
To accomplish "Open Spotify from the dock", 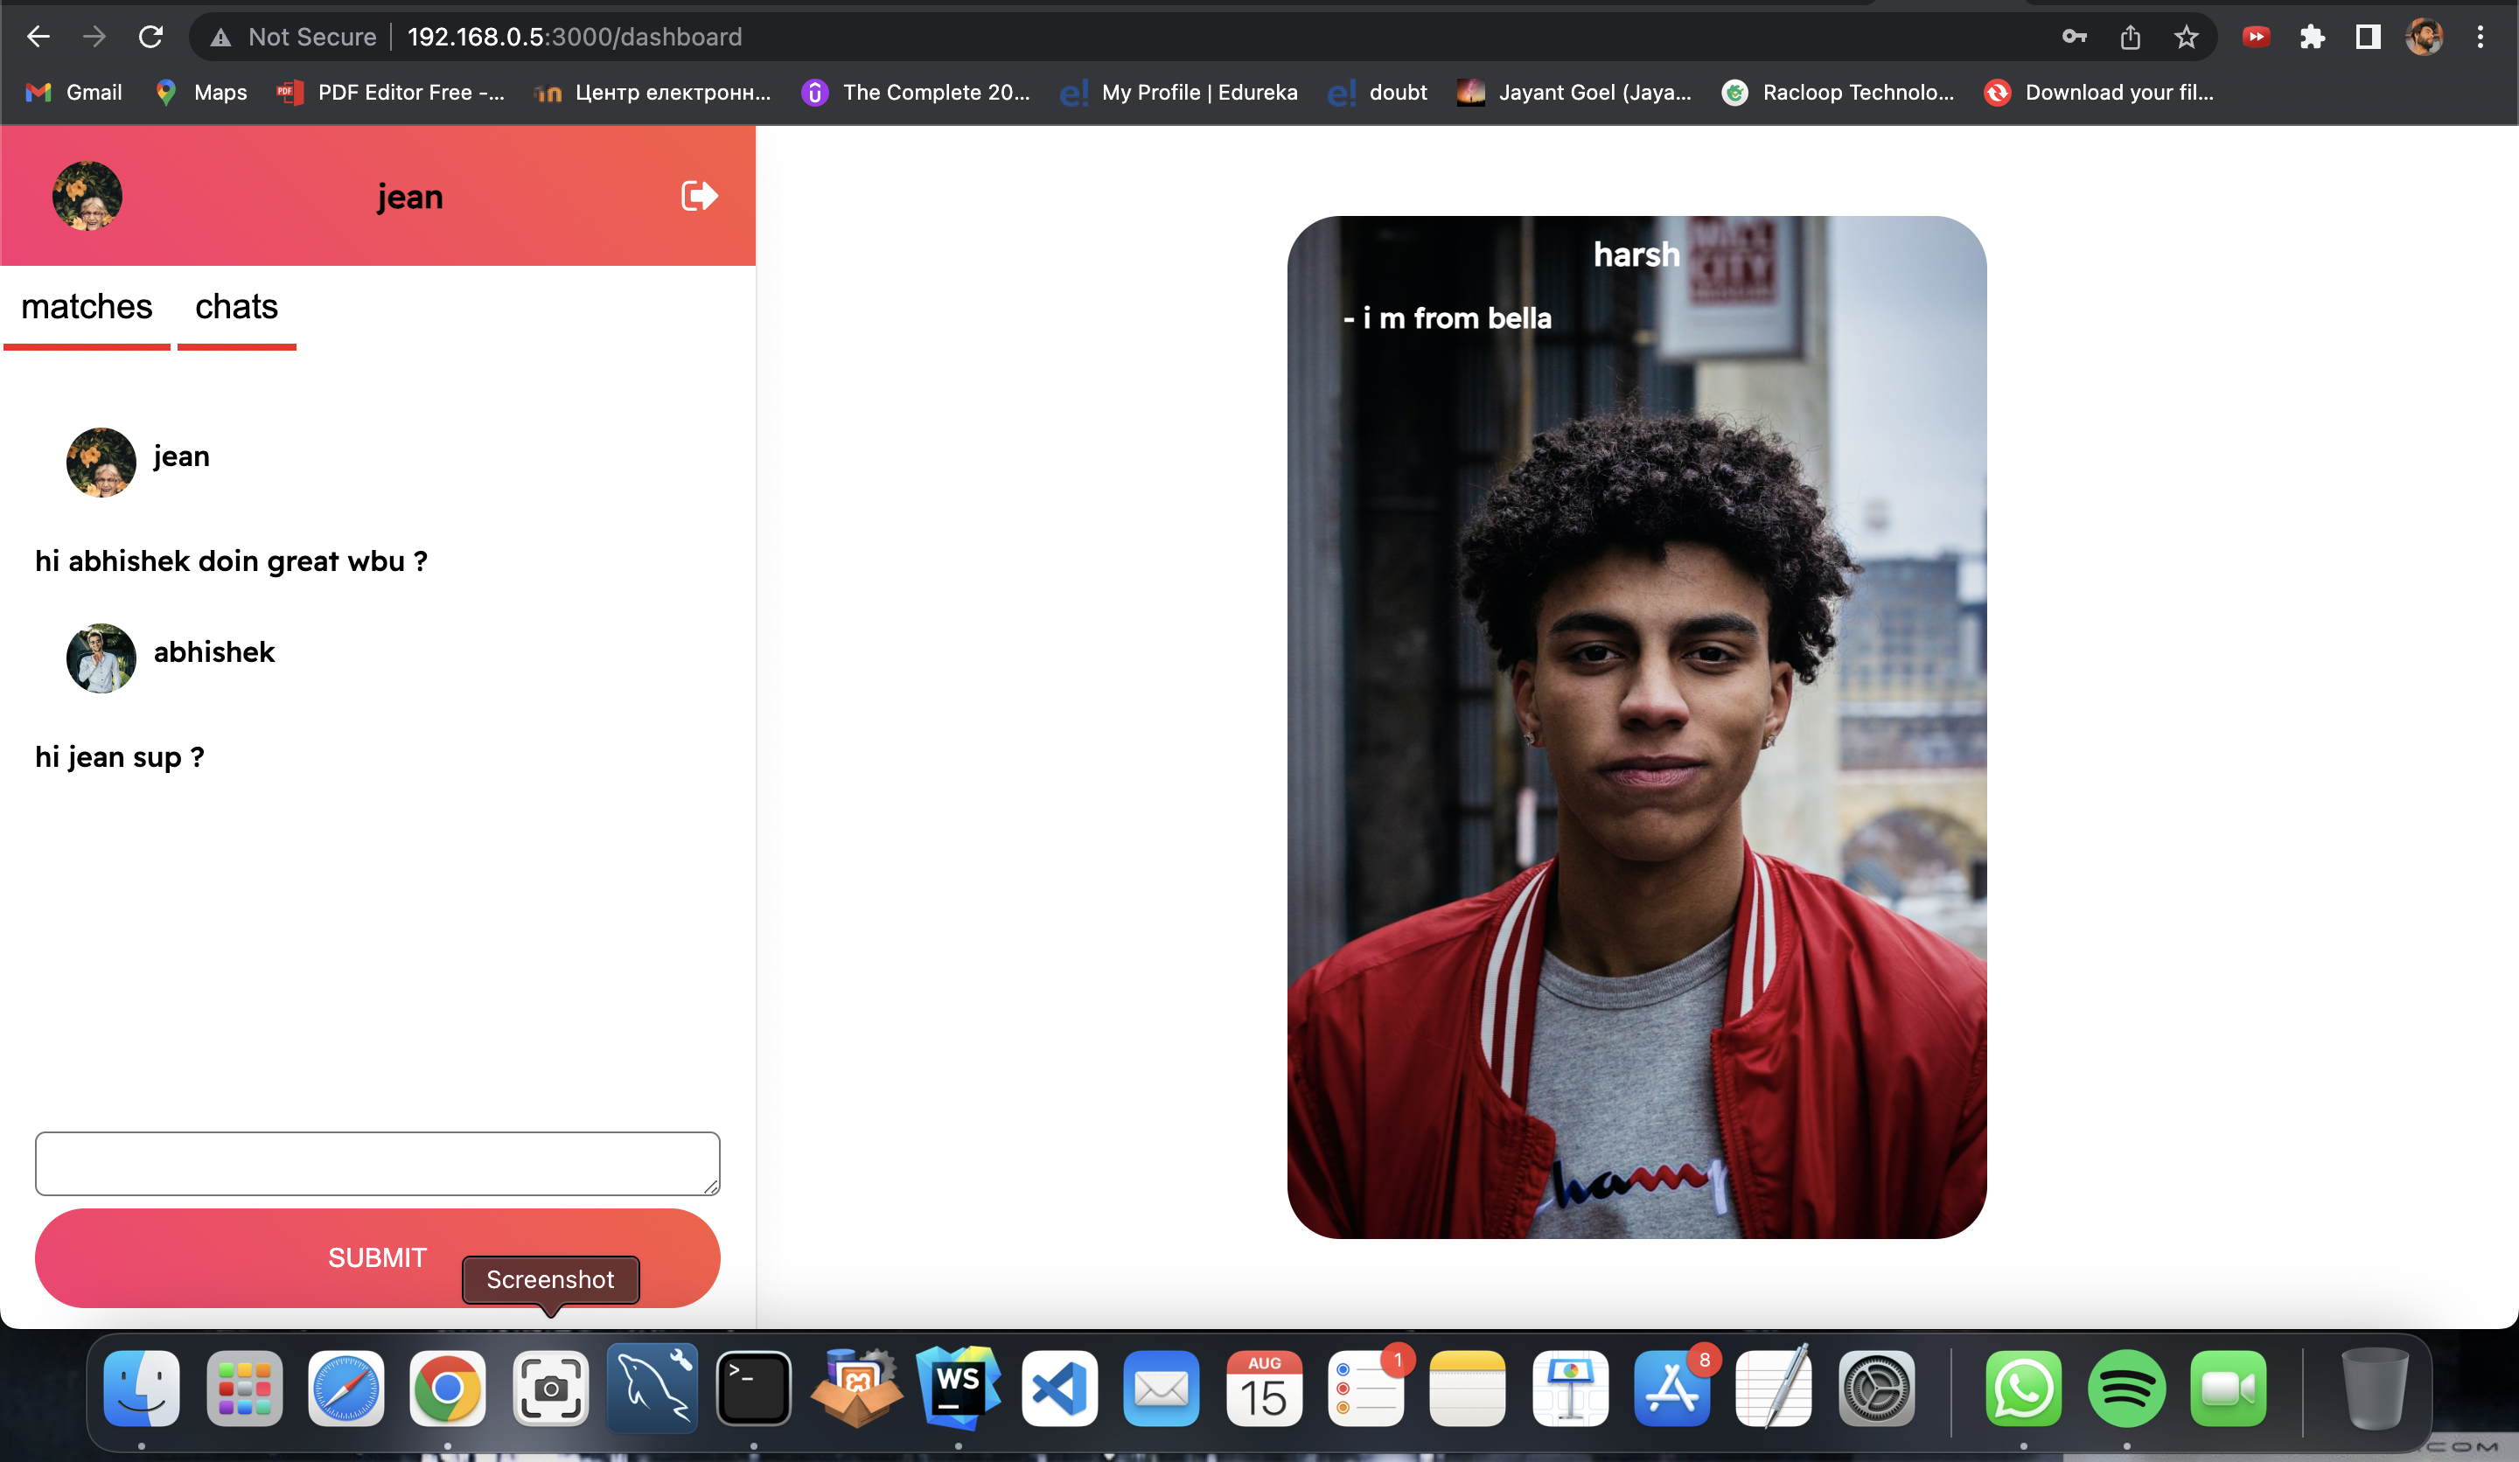I will point(2126,1388).
